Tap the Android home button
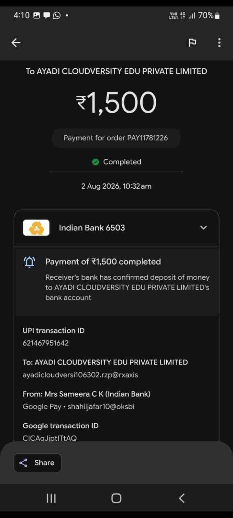233x518 pixels. pos(116,498)
